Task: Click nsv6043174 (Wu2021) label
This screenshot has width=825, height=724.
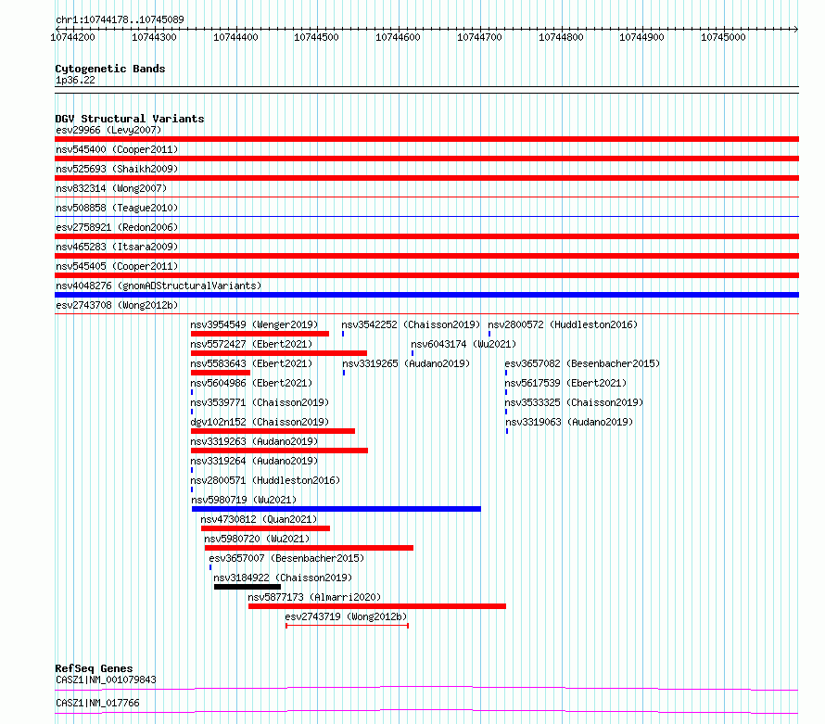Action: 463,344
